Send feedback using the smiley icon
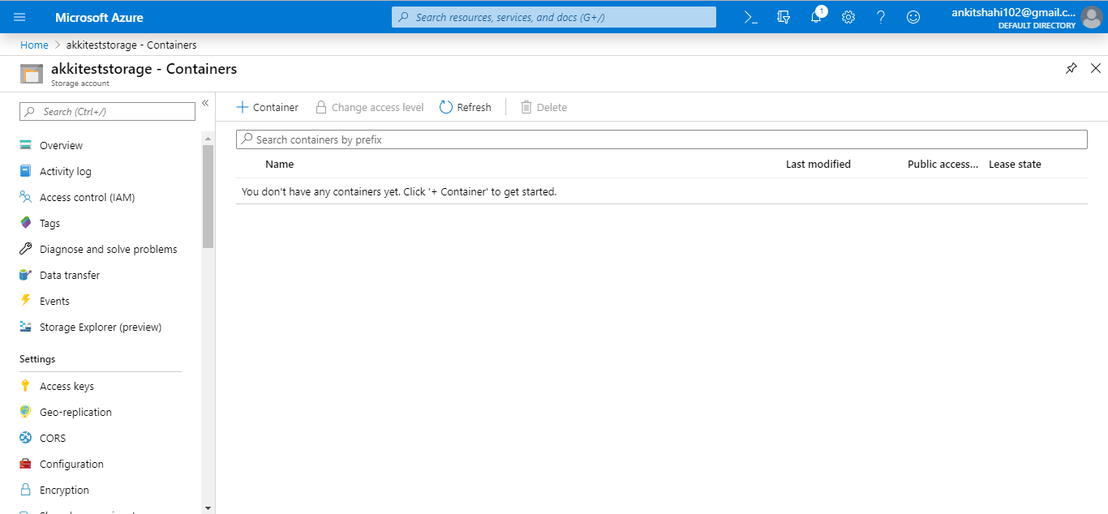The width and height of the screenshot is (1108, 514). point(913,17)
